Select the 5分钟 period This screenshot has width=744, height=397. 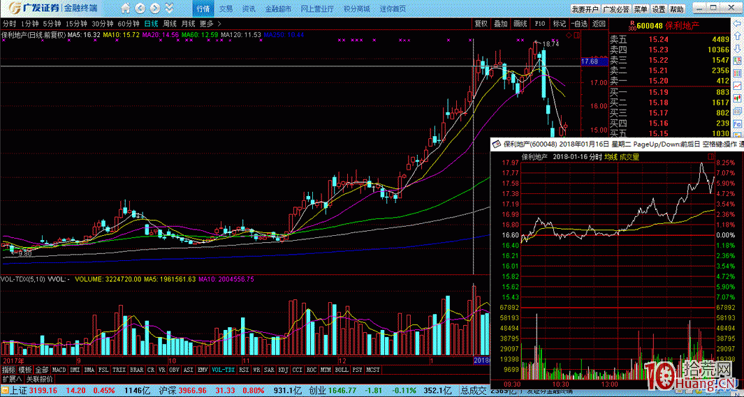(52, 24)
